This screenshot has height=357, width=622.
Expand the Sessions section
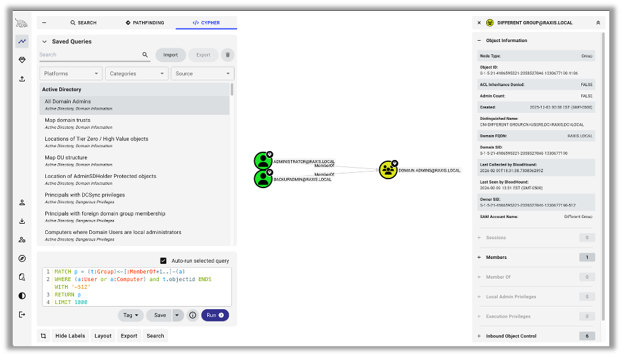point(479,238)
